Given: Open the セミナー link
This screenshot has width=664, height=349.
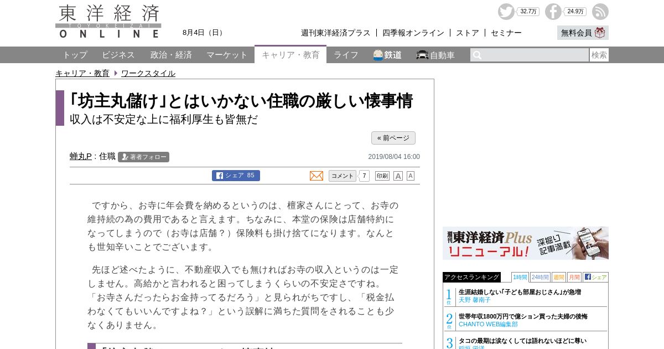Looking at the screenshot, I should [506, 33].
